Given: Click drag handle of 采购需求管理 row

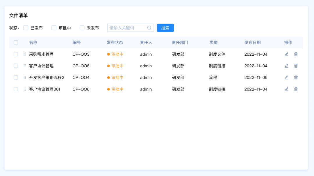Looking at the screenshot, I should 25,54.
